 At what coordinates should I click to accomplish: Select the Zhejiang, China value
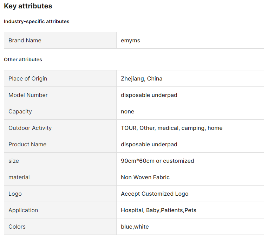[x=142, y=78]
